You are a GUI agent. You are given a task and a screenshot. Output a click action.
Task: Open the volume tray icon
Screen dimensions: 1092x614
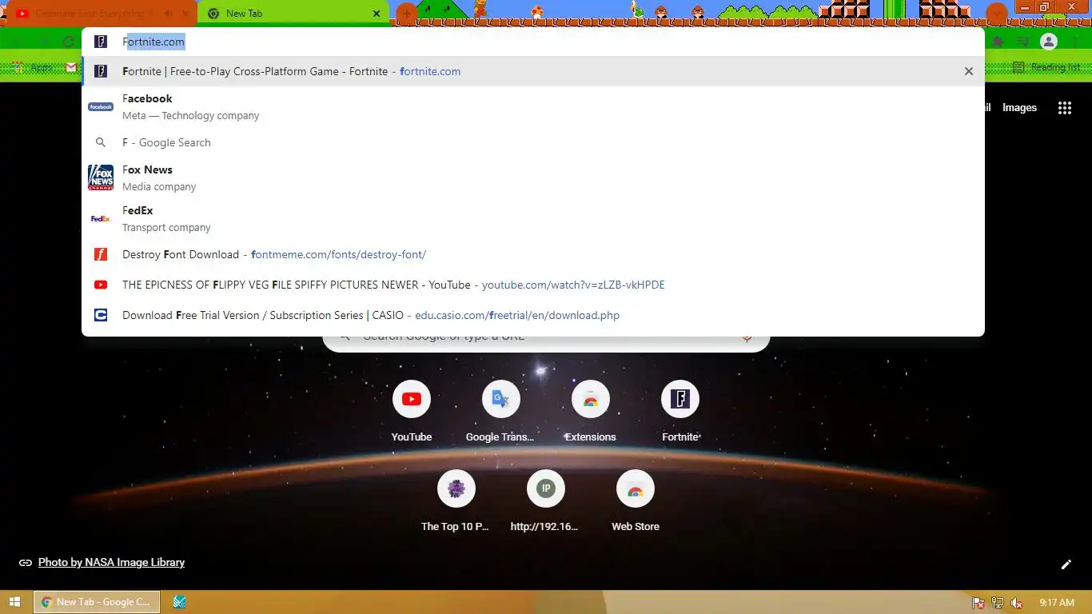(x=1017, y=603)
